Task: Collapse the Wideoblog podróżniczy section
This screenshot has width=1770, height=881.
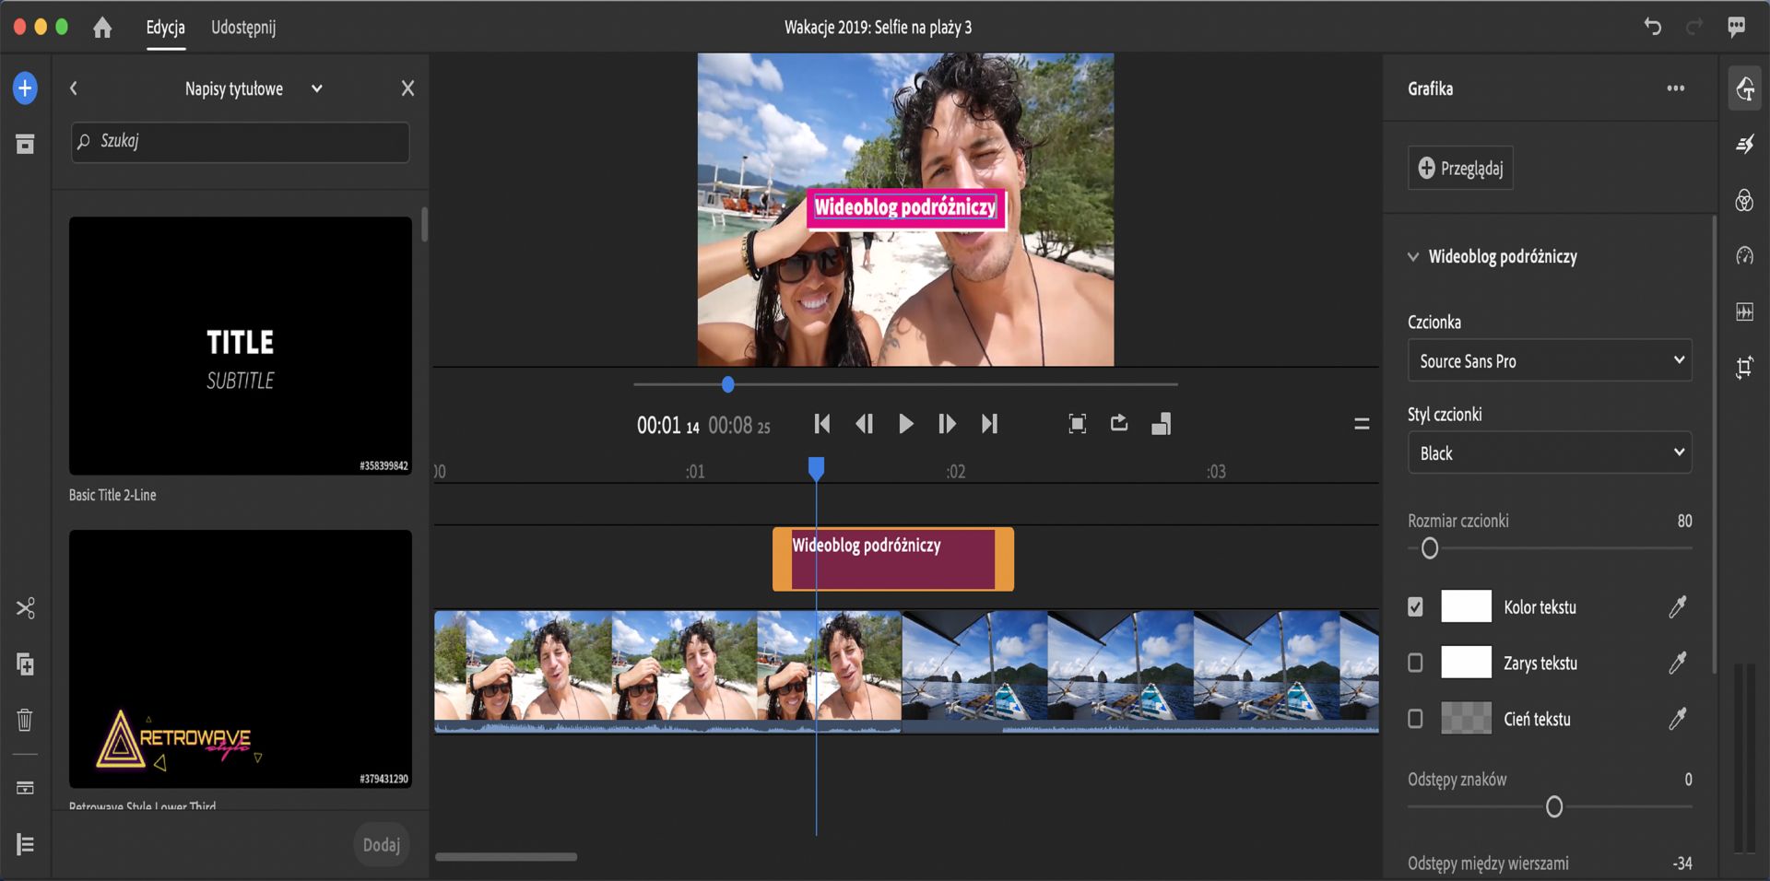Action: click(1412, 257)
